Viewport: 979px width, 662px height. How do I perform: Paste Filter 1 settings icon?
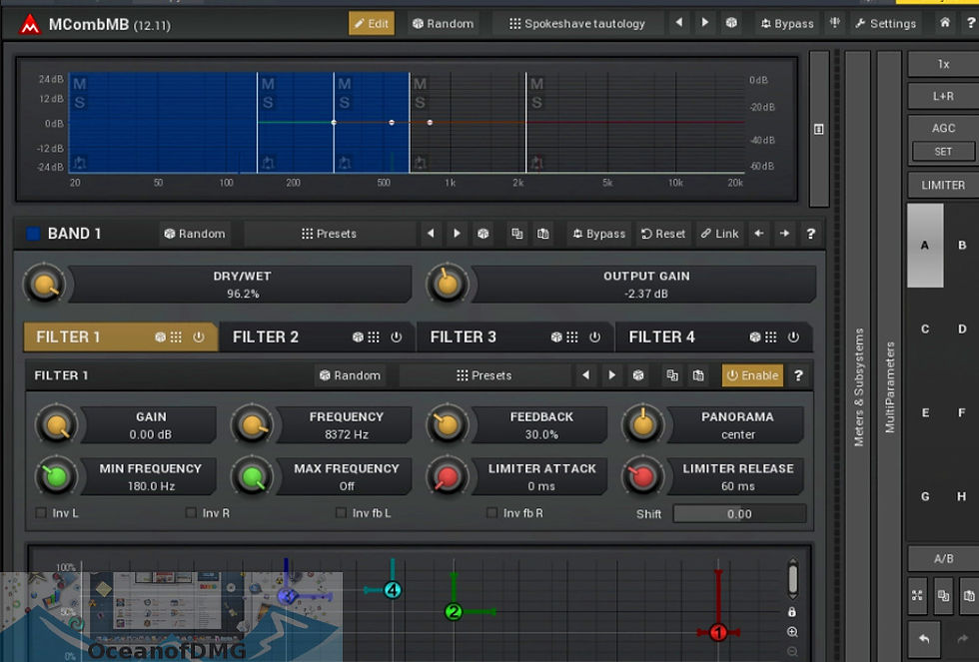698,375
